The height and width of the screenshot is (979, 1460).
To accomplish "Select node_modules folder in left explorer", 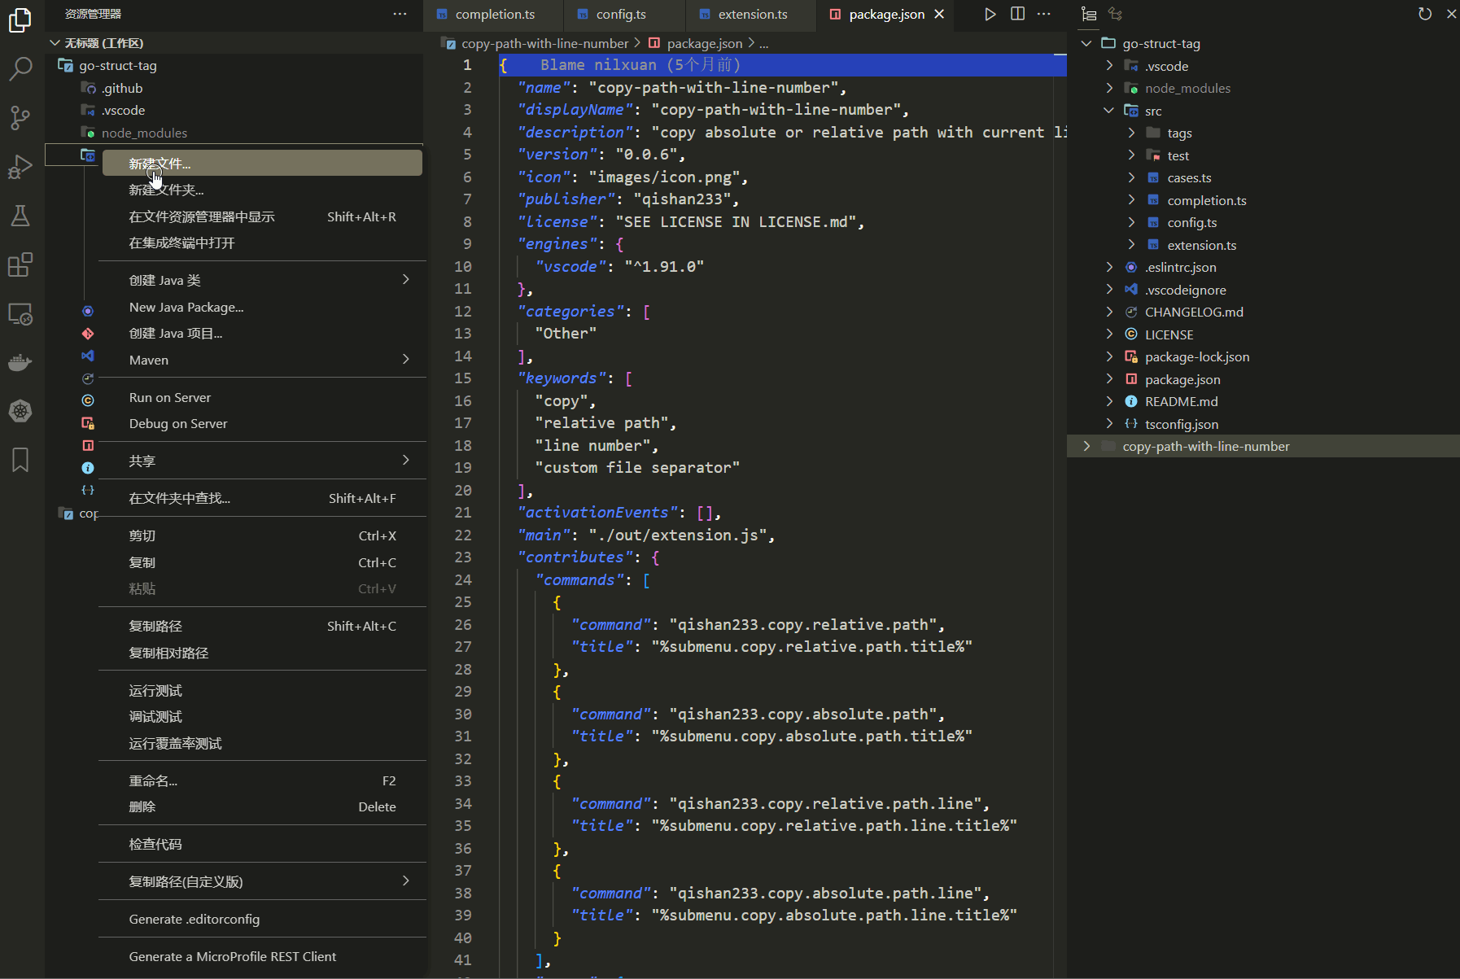I will point(144,133).
